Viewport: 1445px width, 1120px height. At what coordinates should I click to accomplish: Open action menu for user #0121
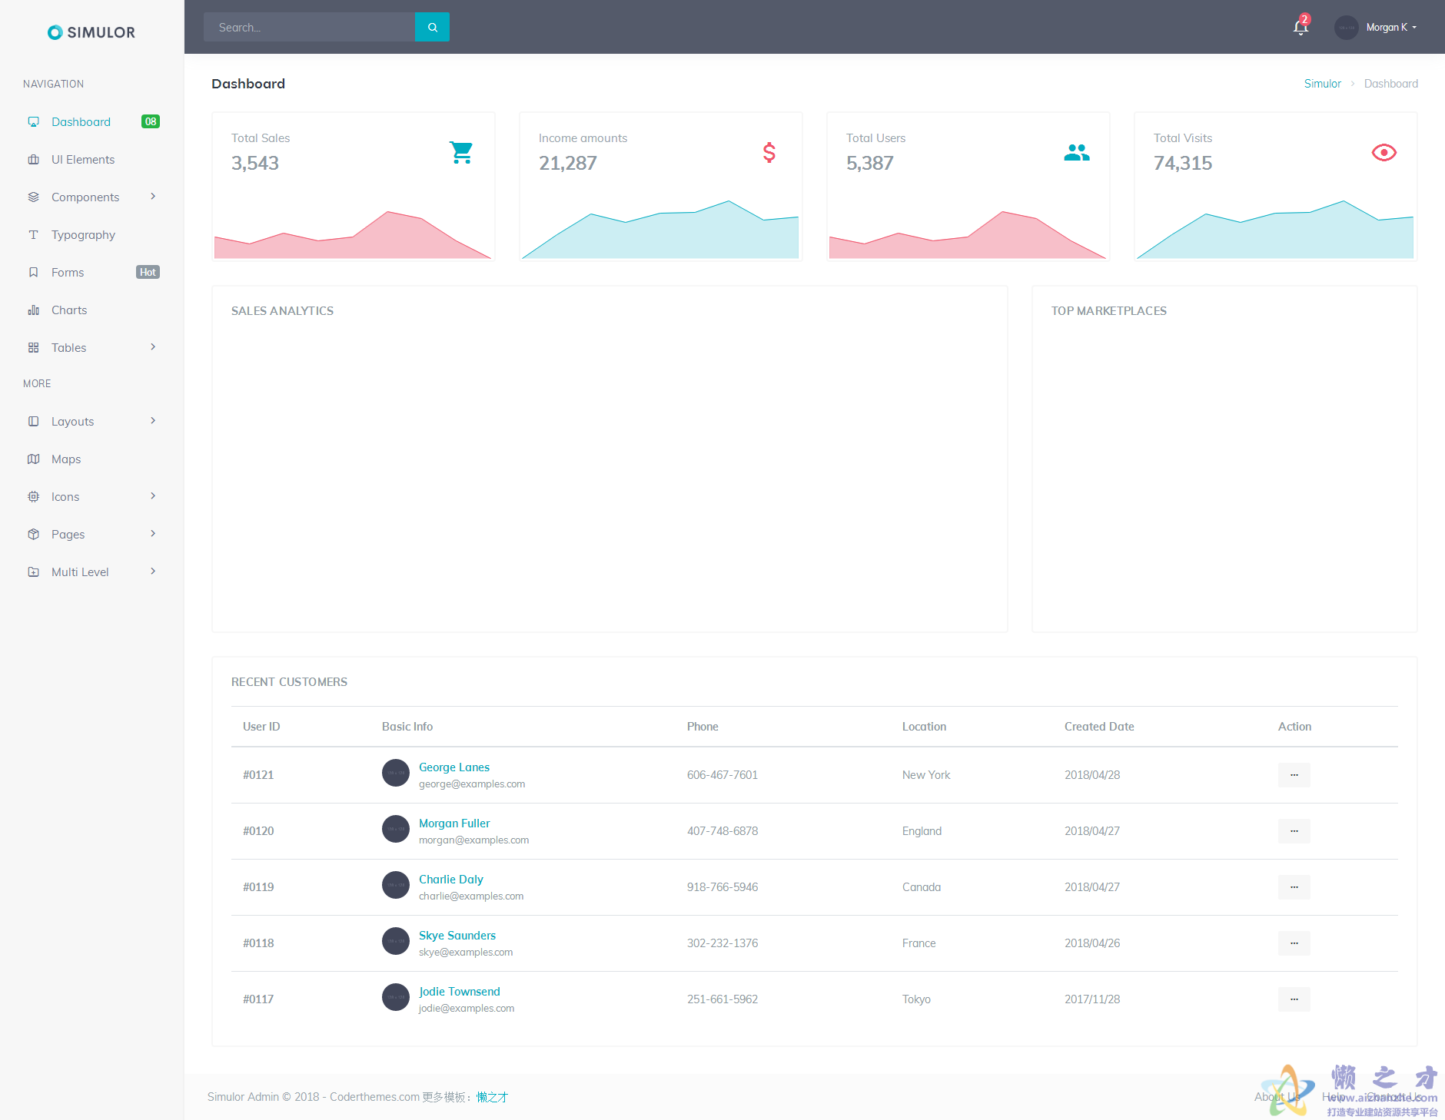tap(1294, 775)
